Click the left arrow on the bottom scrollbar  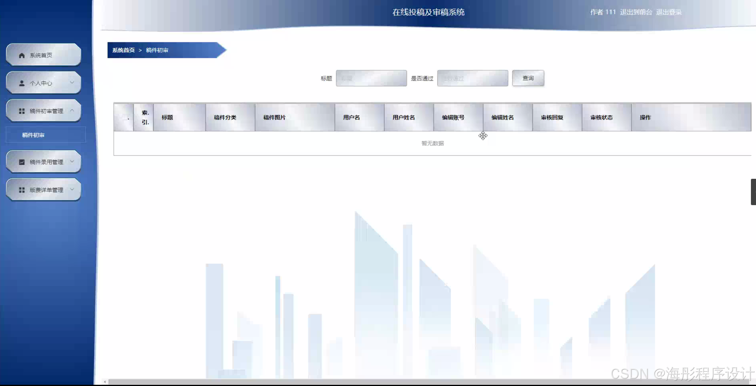pyautogui.click(x=105, y=382)
